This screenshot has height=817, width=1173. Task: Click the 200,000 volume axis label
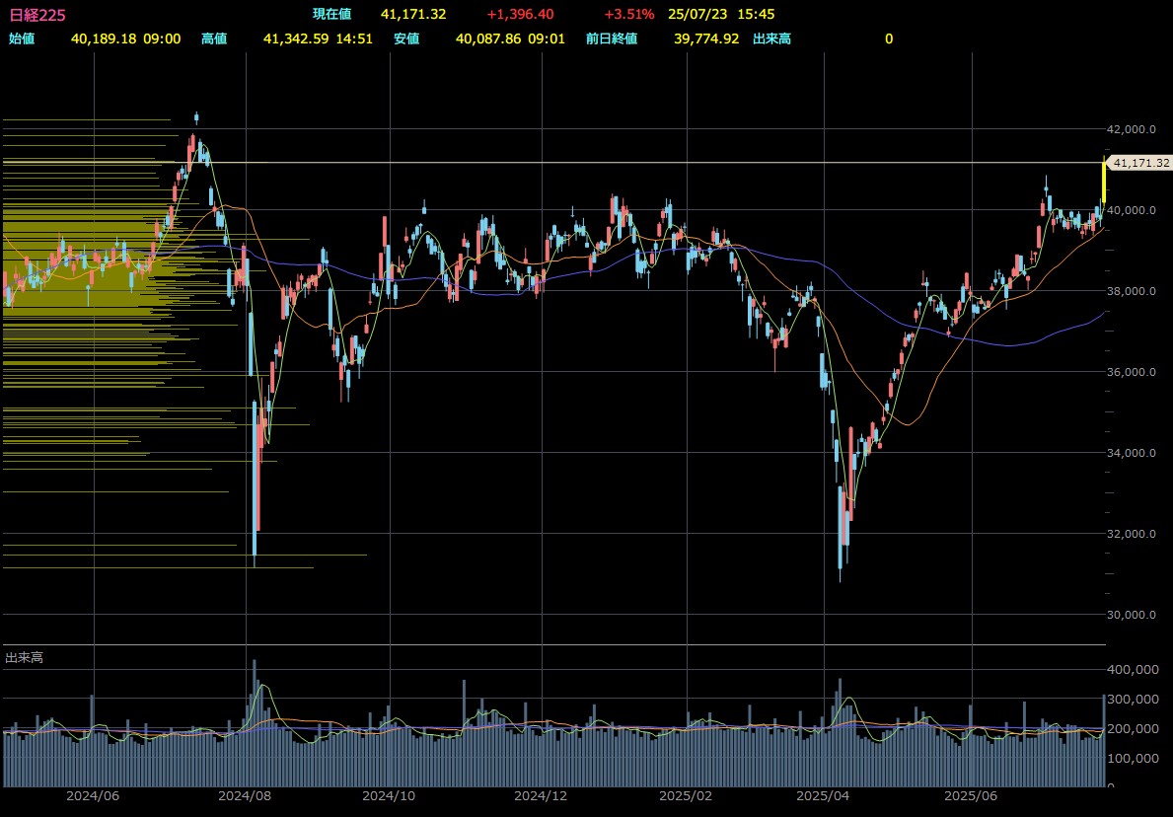point(1132,729)
